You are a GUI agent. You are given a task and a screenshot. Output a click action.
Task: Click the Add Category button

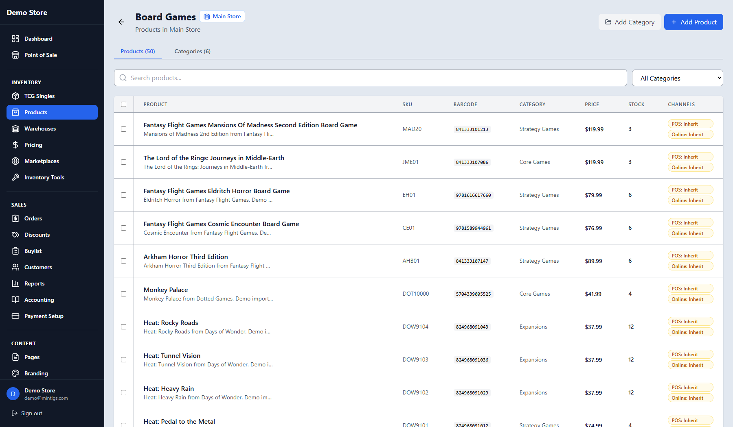630,22
